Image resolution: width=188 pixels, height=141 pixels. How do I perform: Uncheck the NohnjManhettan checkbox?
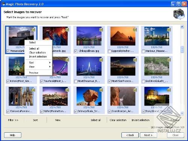[42, 111]
